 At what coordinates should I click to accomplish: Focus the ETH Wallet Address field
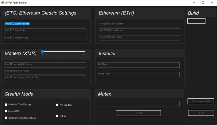140,24
